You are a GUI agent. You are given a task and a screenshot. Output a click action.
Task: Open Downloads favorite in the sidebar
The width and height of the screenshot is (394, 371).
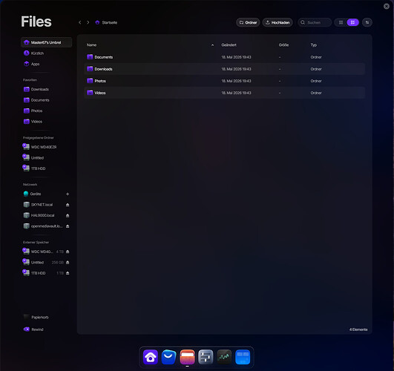click(46, 89)
